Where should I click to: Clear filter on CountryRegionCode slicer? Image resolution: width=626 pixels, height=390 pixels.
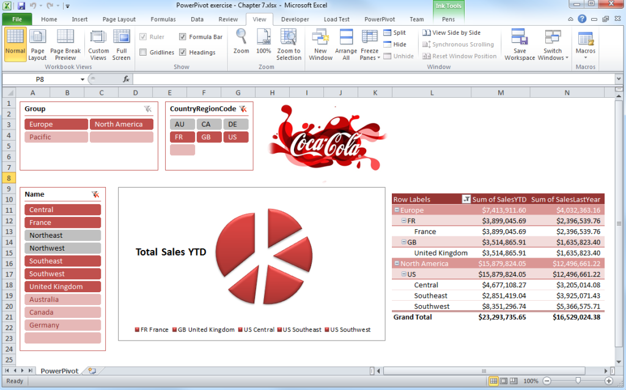[243, 109]
